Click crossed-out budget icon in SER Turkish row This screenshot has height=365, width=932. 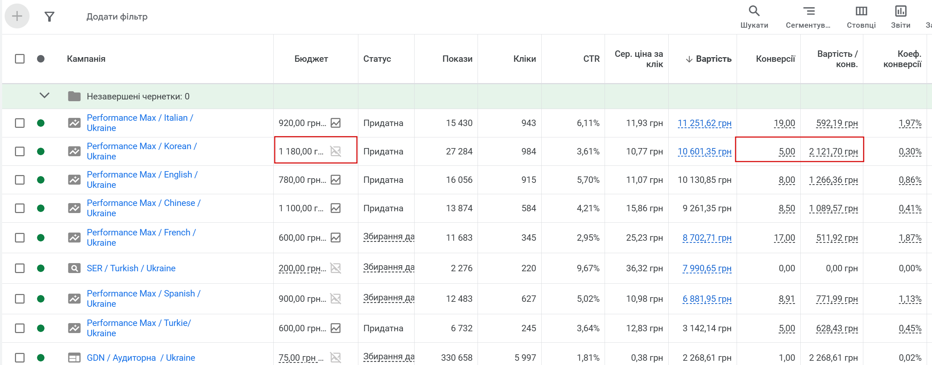[x=335, y=268]
